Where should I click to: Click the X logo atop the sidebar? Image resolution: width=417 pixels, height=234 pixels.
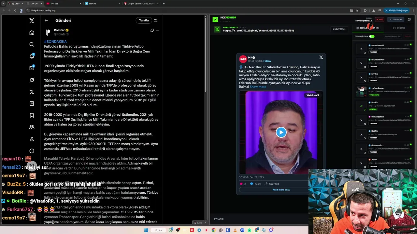tap(32, 20)
